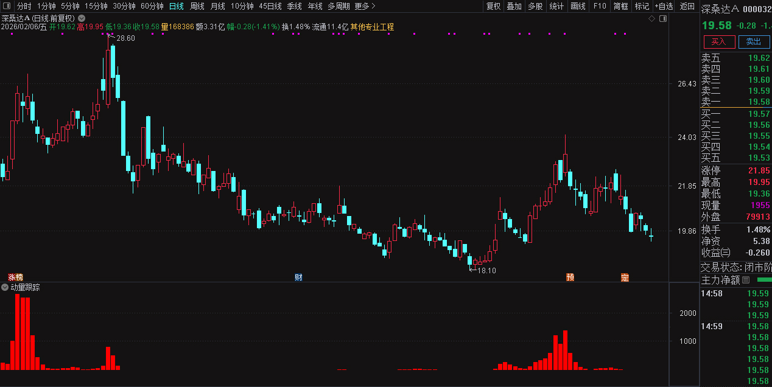Click the split-panel layout icon near top right
This screenshot has width=772, height=387.
[664, 19]
